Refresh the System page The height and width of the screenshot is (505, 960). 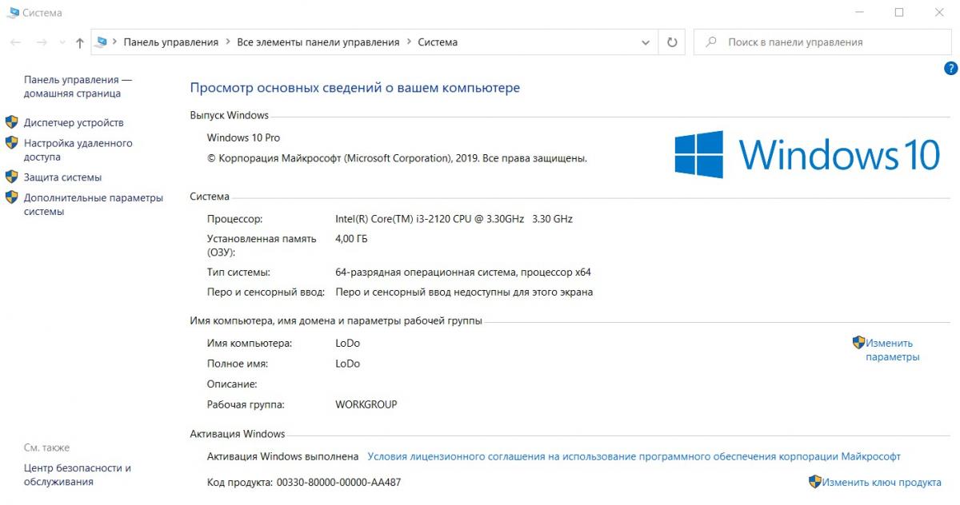tap(672, 42)
